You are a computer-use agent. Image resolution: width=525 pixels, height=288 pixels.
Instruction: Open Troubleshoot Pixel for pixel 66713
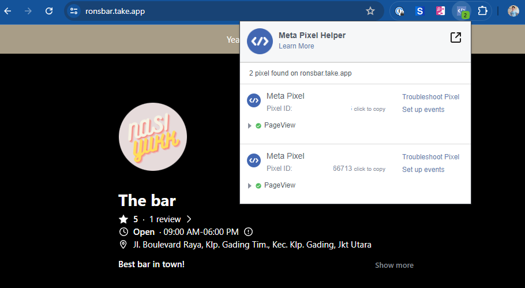pos(430,157)
